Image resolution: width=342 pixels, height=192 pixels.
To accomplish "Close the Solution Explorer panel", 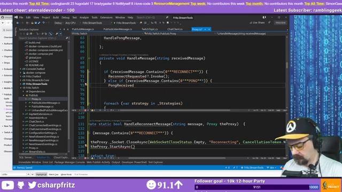I will (67, 29).
